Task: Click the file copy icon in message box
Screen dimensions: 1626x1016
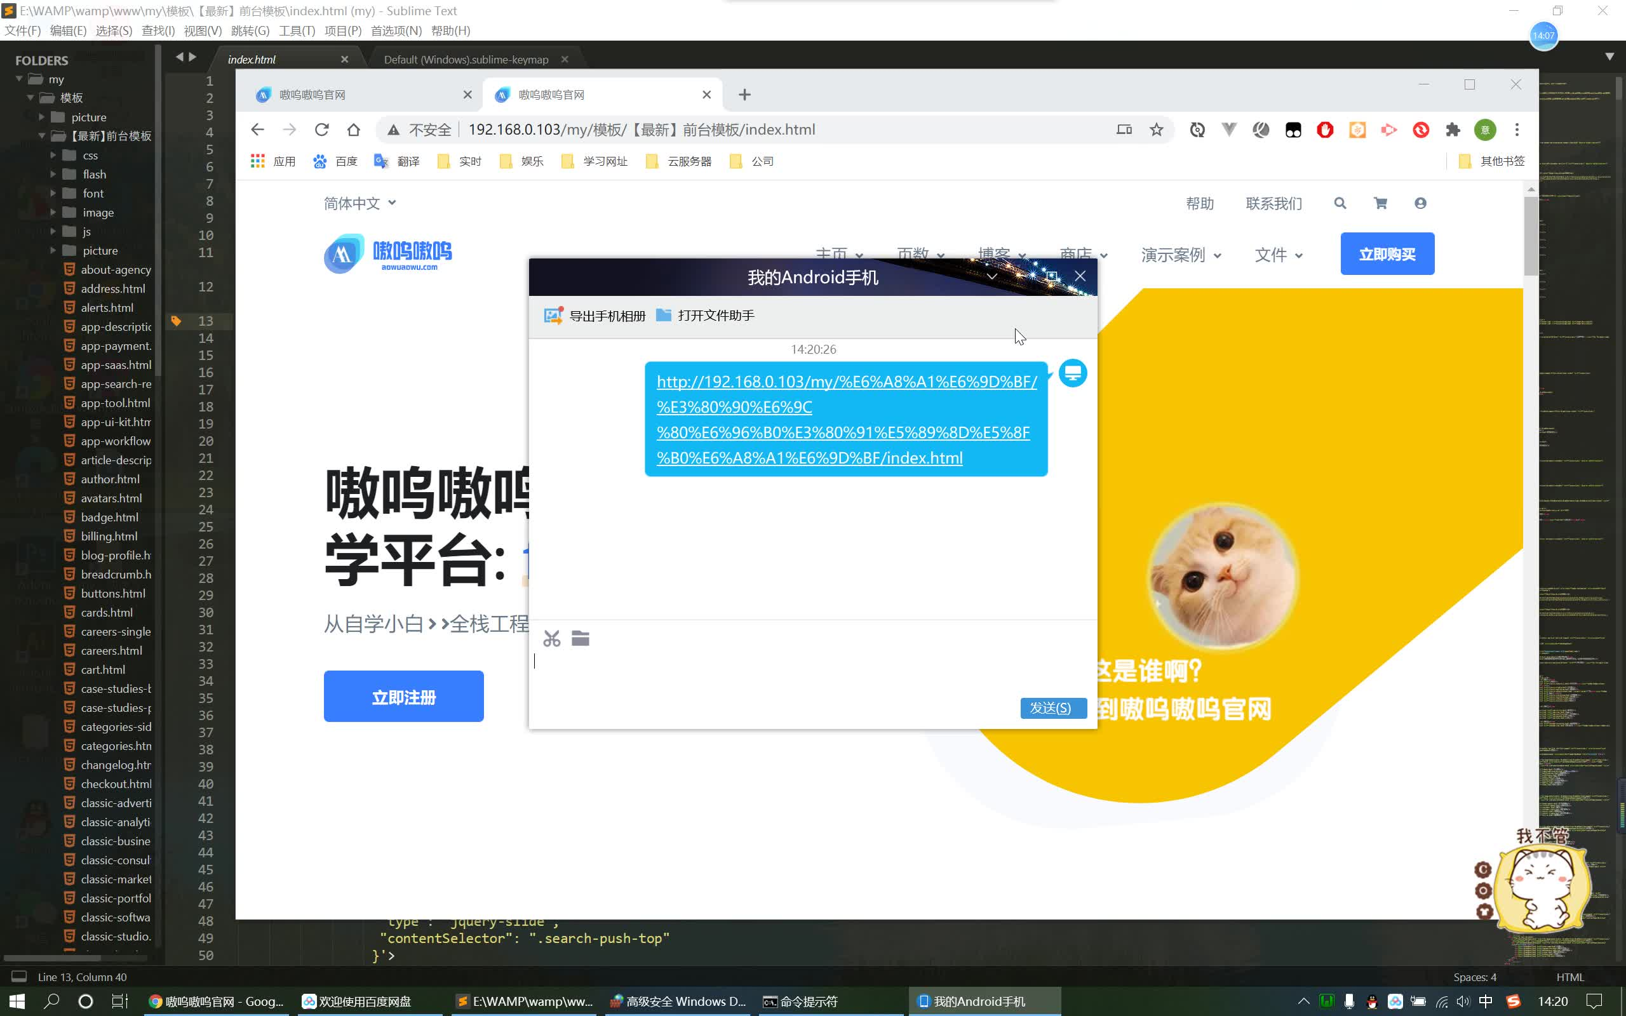Action: (581, 637)
